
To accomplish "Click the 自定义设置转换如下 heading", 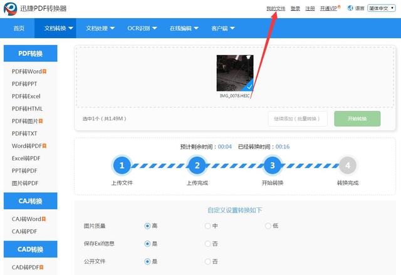I will 235,210.
